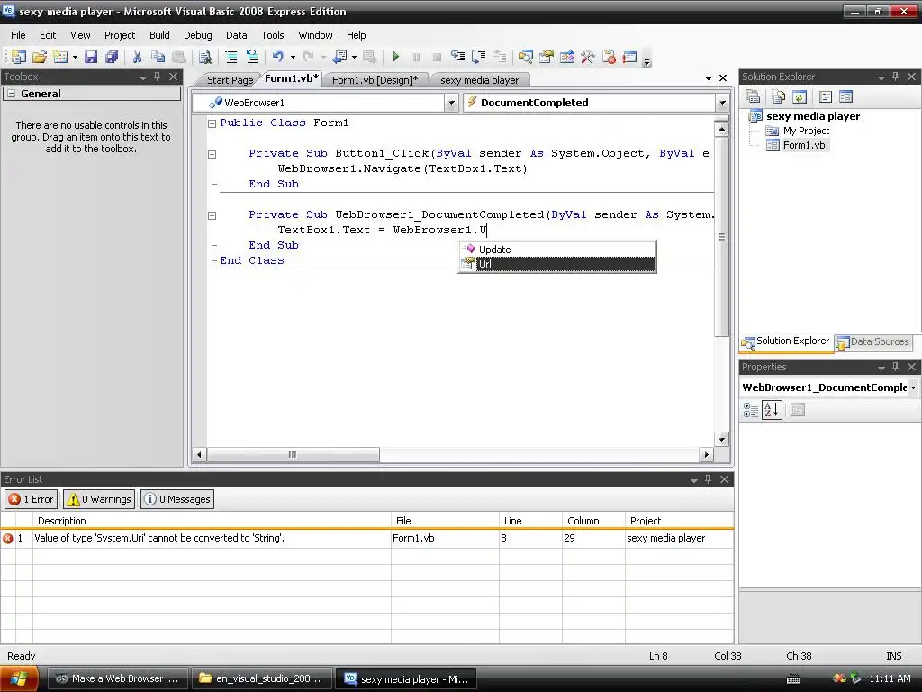This screenshot has width=922, height=692.
Task: Toggle the 0 Messages filter button
Action: [x=177, y=499]
